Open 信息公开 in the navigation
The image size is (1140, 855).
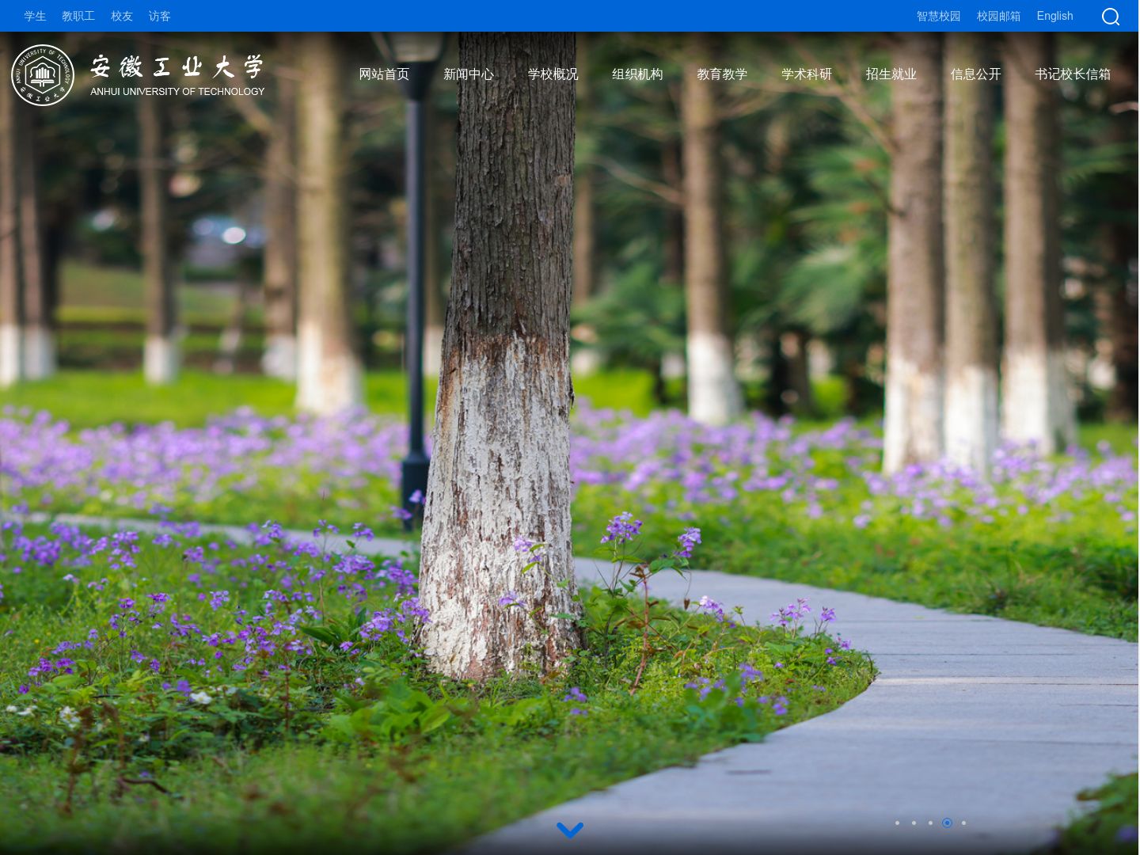click(x=976, y=74)
